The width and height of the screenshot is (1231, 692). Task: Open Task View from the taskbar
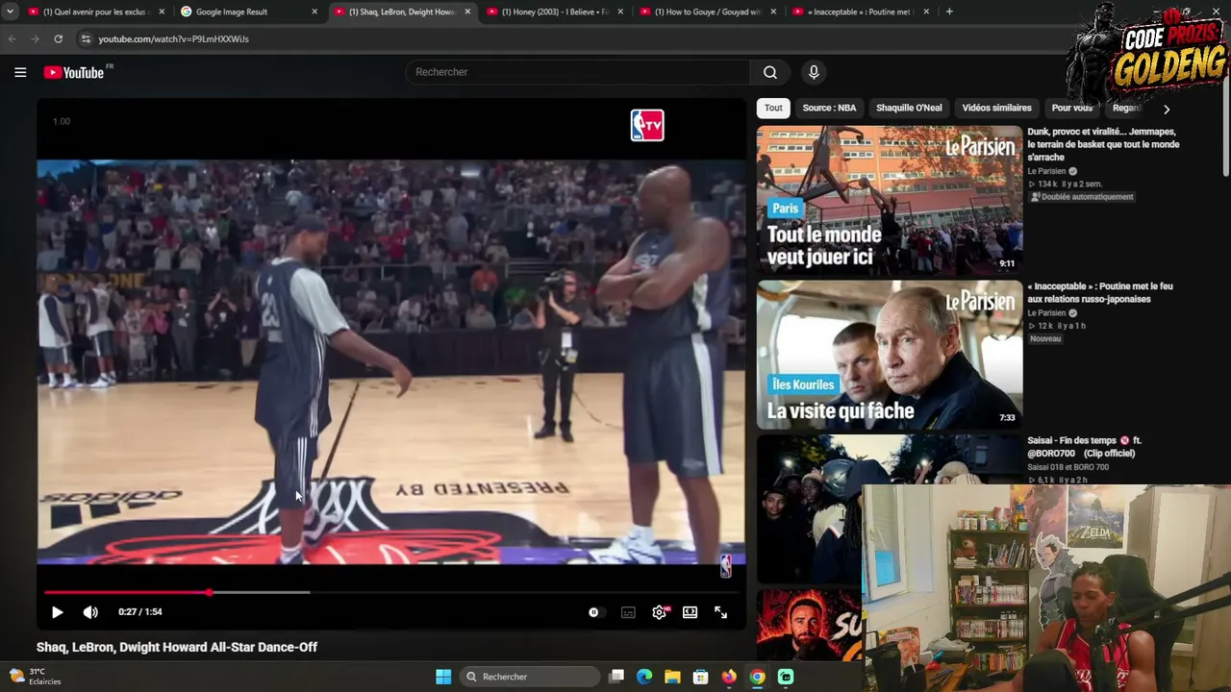[x=616, y=677]
